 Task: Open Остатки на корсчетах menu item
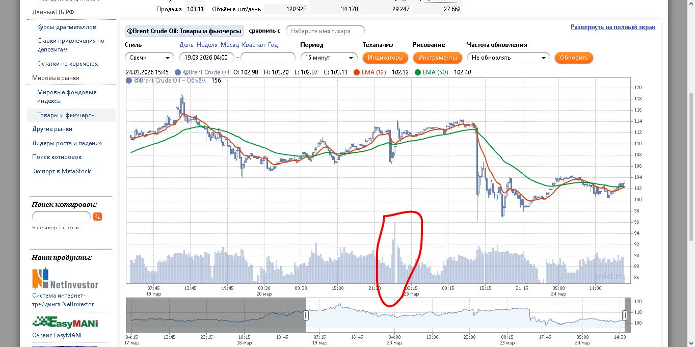(x=68, y=64)
